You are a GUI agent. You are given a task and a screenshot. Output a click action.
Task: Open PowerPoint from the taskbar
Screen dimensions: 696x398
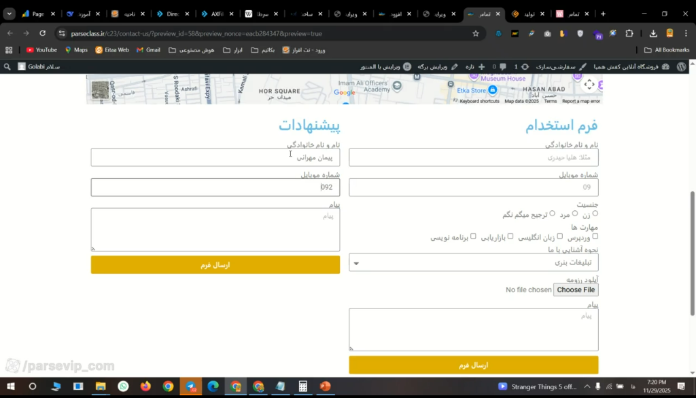(x=326, y=386)
